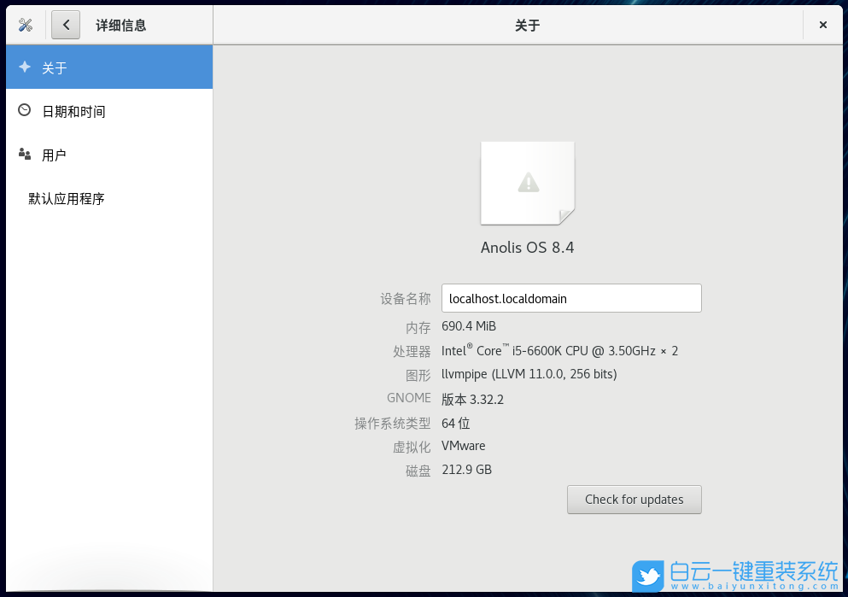848x597 pixels.
Task: Click the settings tools icon in header
Action: [25, 25]
